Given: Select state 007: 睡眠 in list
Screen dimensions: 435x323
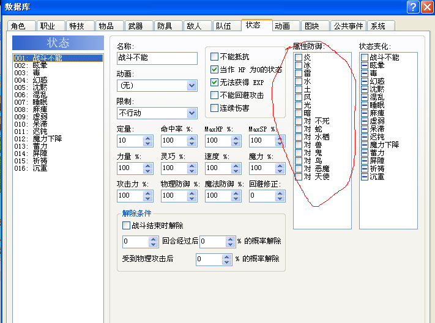Looking at the screenshot, I should [x=58, y=102].
